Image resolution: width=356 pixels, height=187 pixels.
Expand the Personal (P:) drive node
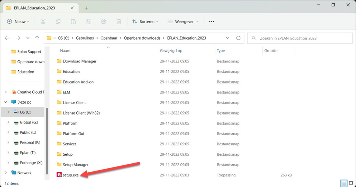(x=8, y=143)
